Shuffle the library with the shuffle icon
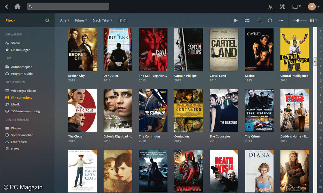Image resolution: width=323 pixels, height=193 pixels. (x=247, y=20)
